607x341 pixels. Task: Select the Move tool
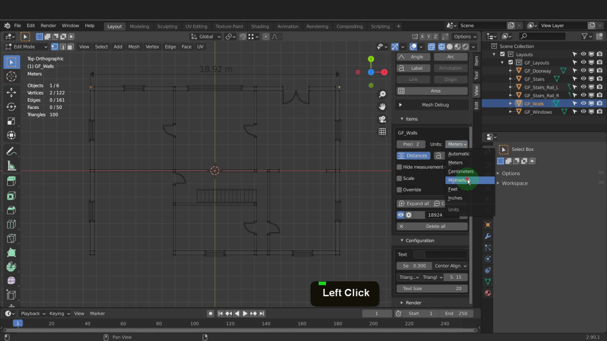coord(11,92)
